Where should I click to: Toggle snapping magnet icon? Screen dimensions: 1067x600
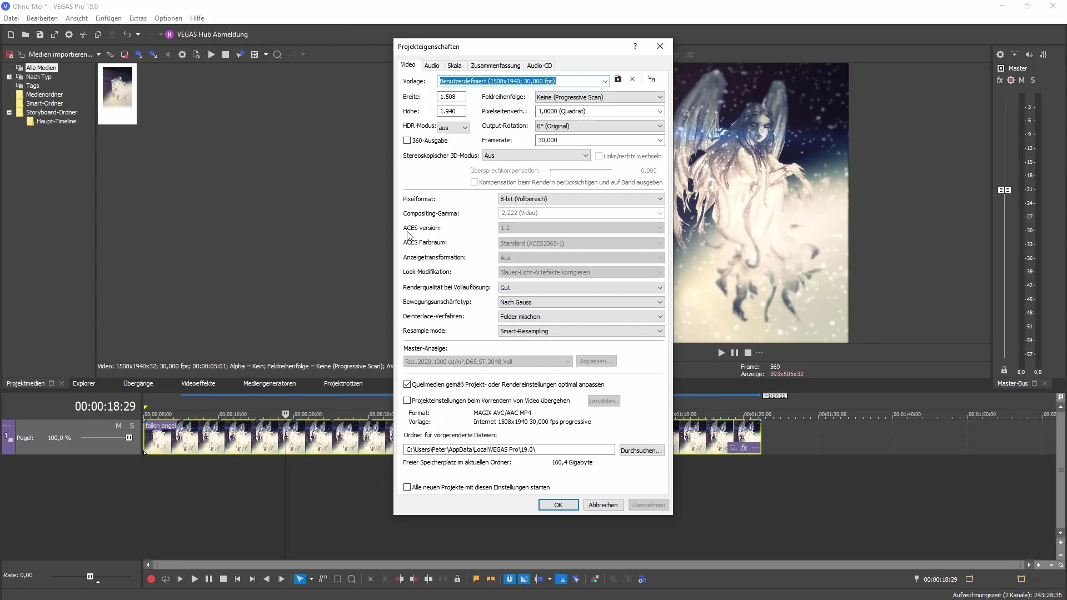pos(509,579)
